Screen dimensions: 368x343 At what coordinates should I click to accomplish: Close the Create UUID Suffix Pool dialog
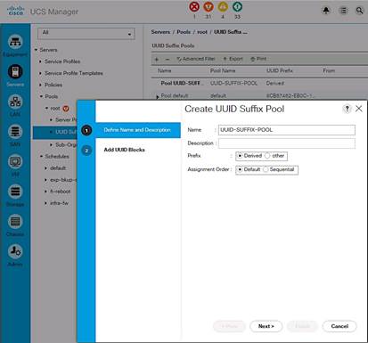pyautogui.click(x=359, y=109)
